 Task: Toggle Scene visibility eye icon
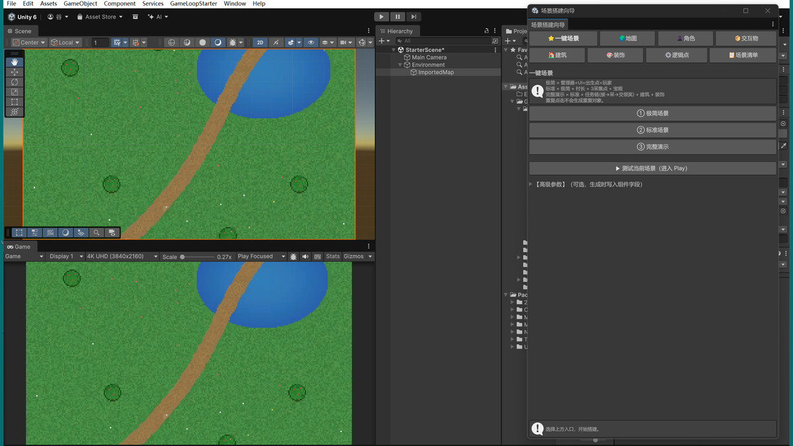pyautogui.click(x=311, y=42)
